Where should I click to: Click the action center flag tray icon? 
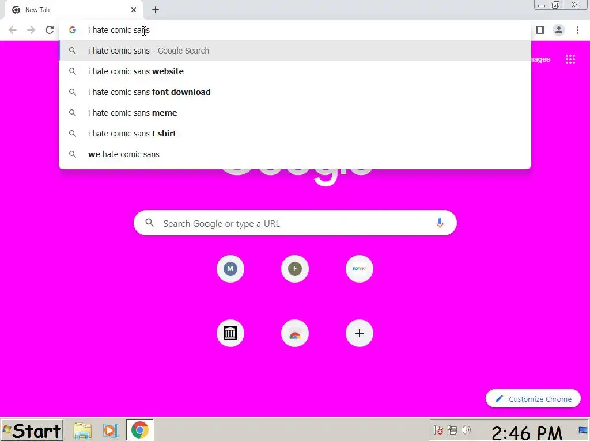[438, 430]
